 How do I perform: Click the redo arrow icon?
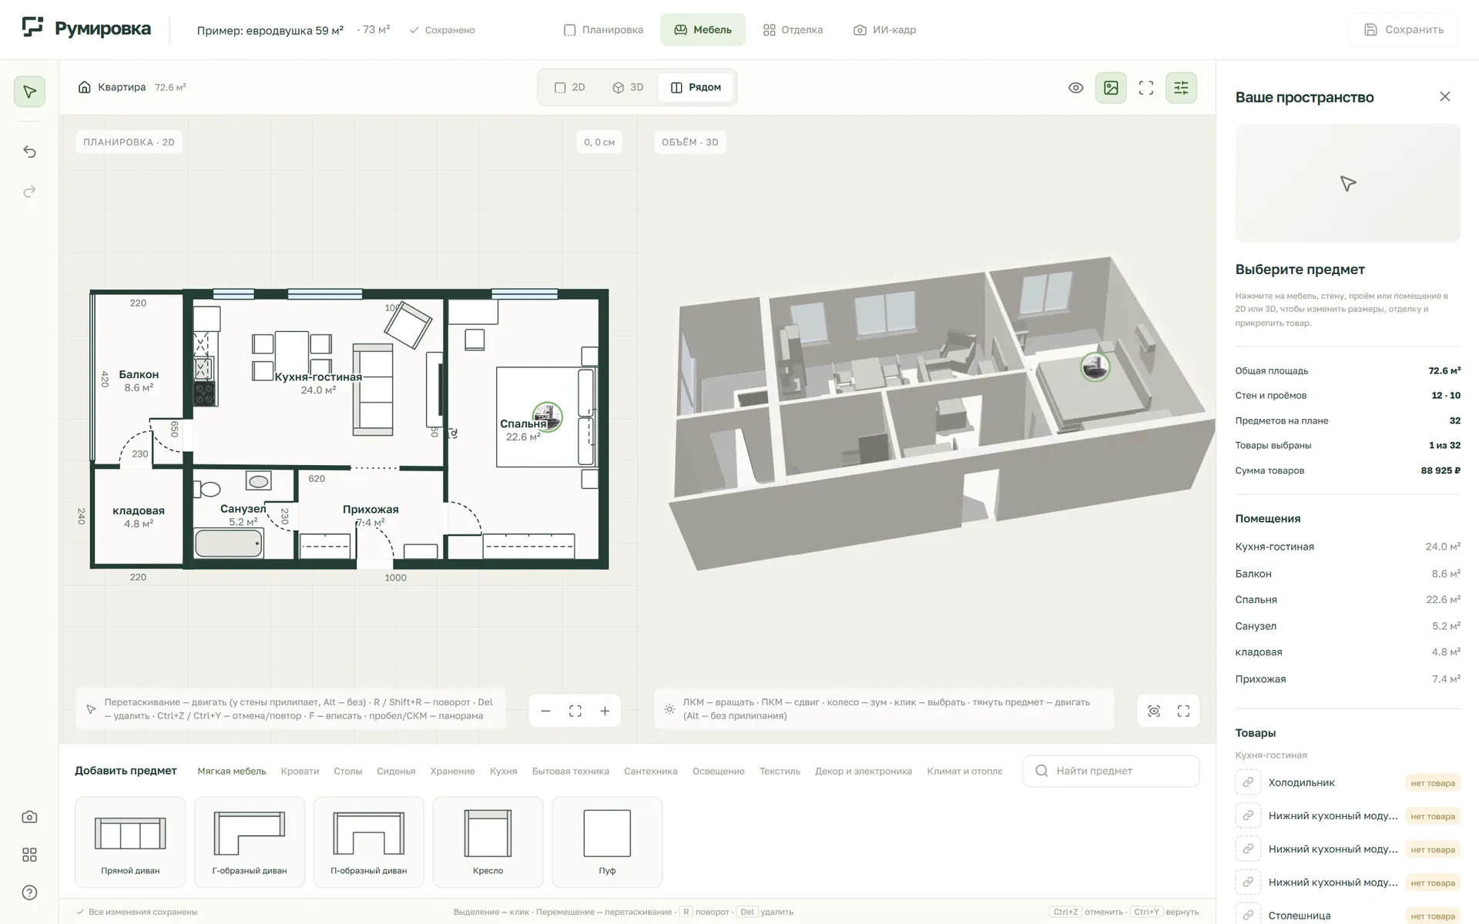pyautogui.click(x=29, y=191)
